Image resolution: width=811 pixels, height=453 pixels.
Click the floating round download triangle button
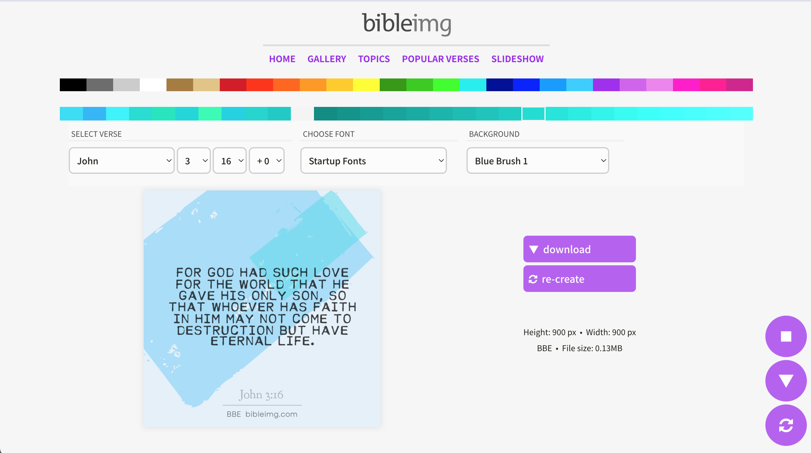point(786,380)
